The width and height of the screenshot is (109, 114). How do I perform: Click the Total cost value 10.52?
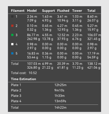pos(33,73)
